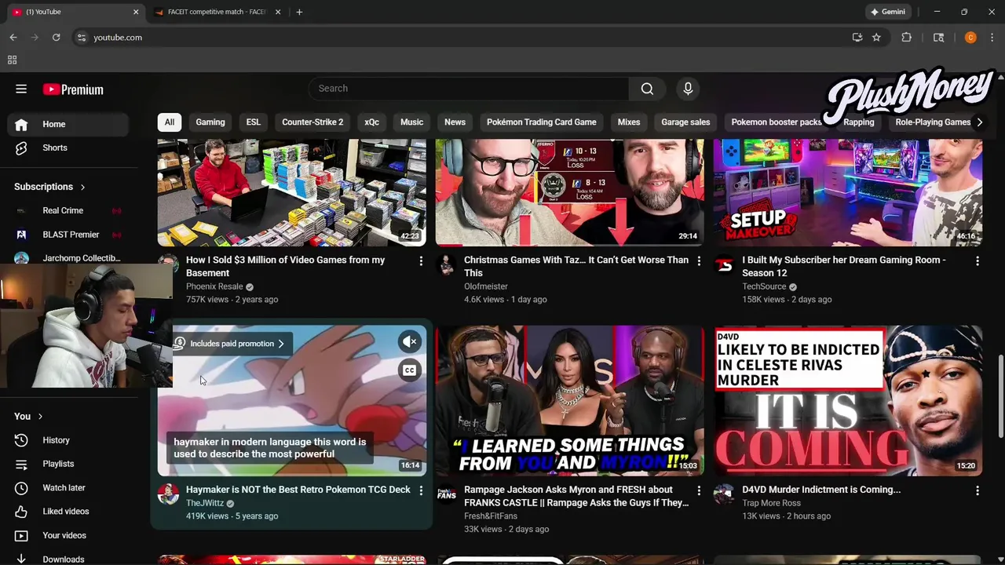Open BLAST Premier subscription channel
The image size is (1005, 565).
(x=68, y=235)
